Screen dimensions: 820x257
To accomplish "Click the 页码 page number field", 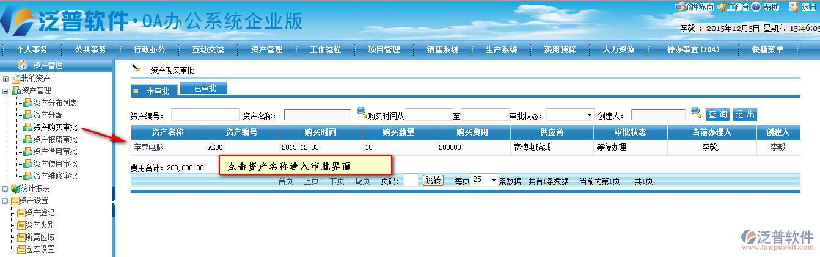I will click(x=411, y=180).
